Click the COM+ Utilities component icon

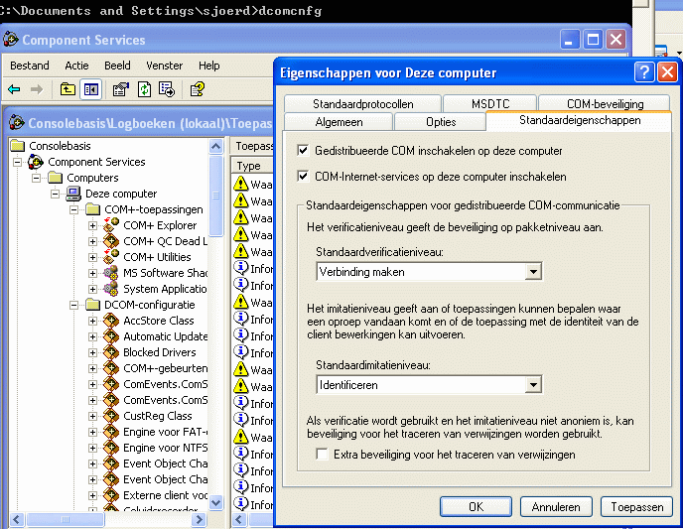111,257
